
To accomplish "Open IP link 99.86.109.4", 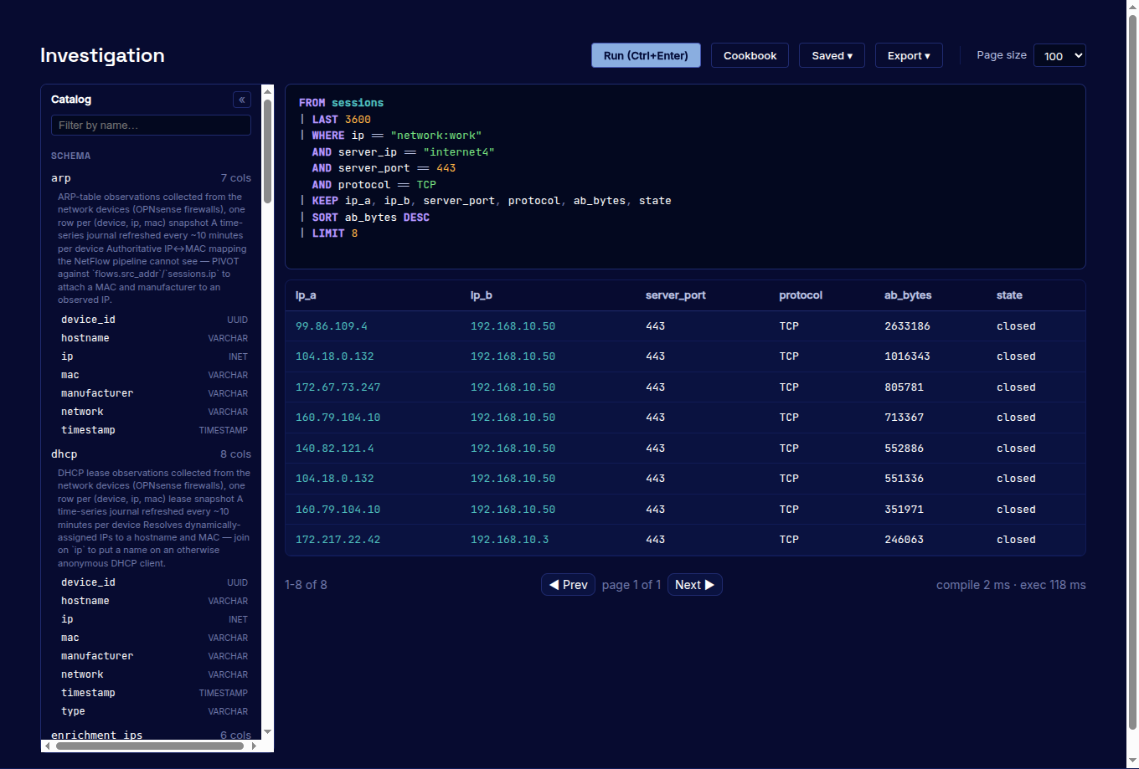I will [332, 326].
